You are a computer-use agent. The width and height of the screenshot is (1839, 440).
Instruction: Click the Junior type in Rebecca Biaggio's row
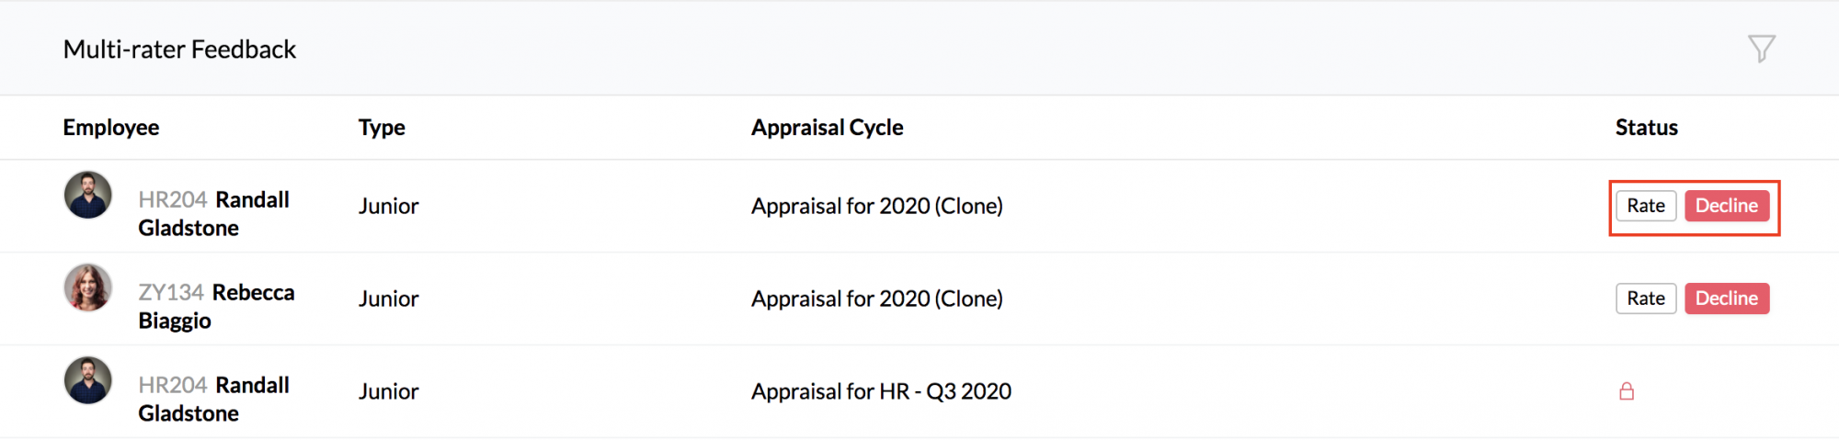click(x=388, y=299)
